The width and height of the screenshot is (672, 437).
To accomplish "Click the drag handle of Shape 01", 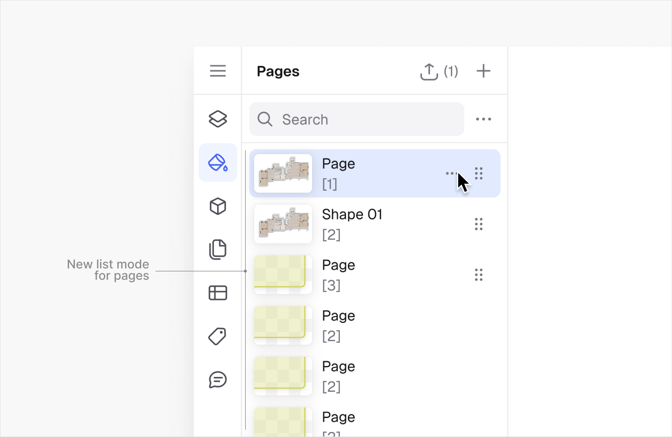I will (x=479, y=224).
